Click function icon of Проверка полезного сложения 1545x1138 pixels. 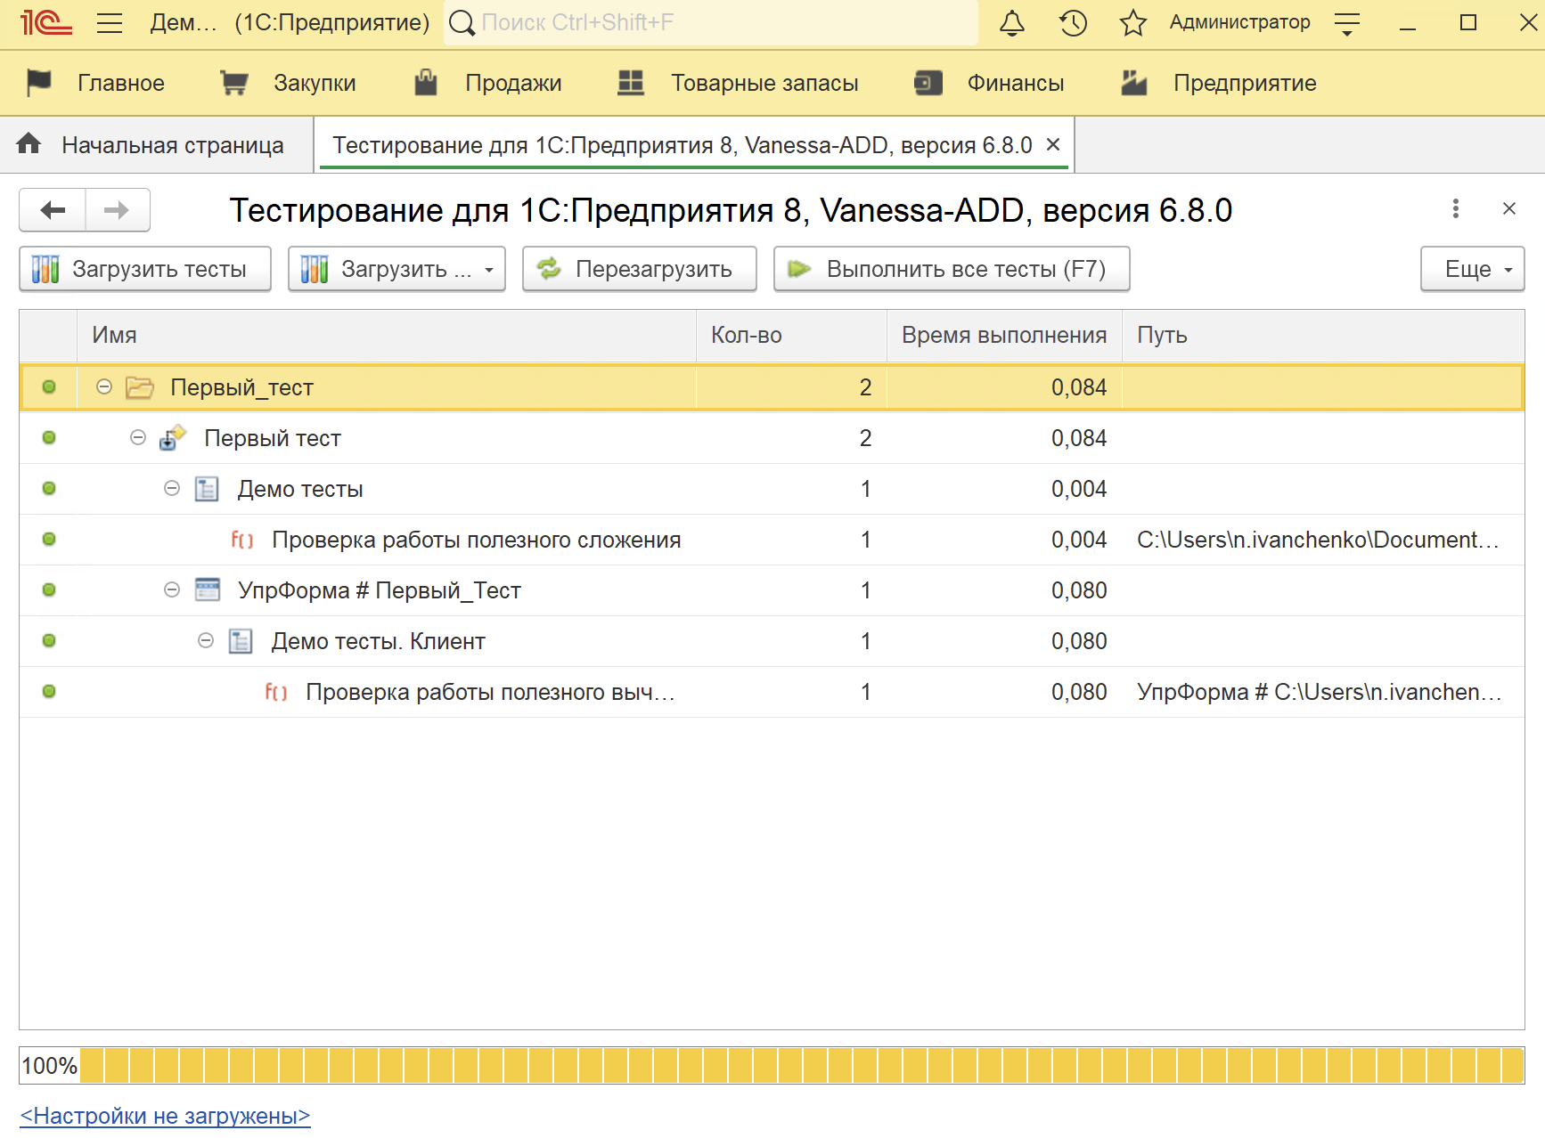242,540
